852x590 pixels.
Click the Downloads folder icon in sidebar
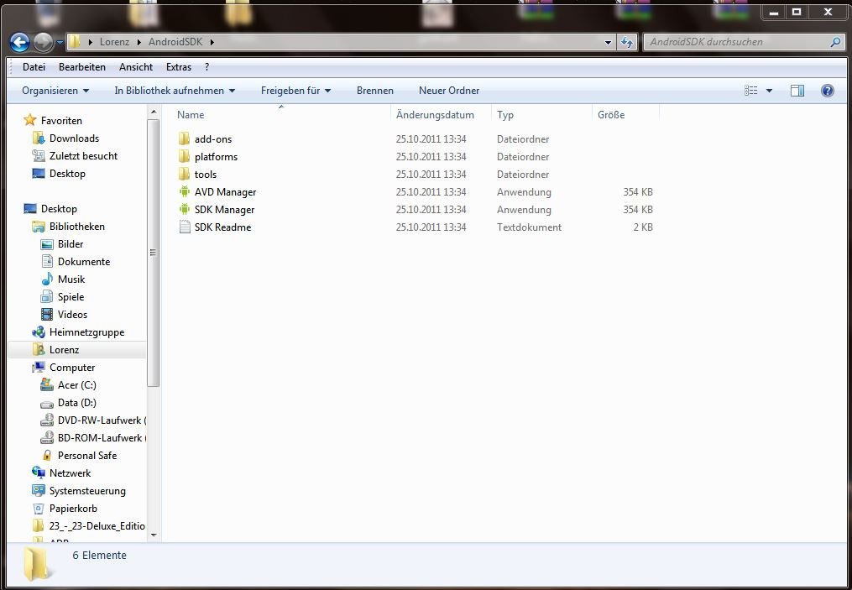(x=39, y=138)
